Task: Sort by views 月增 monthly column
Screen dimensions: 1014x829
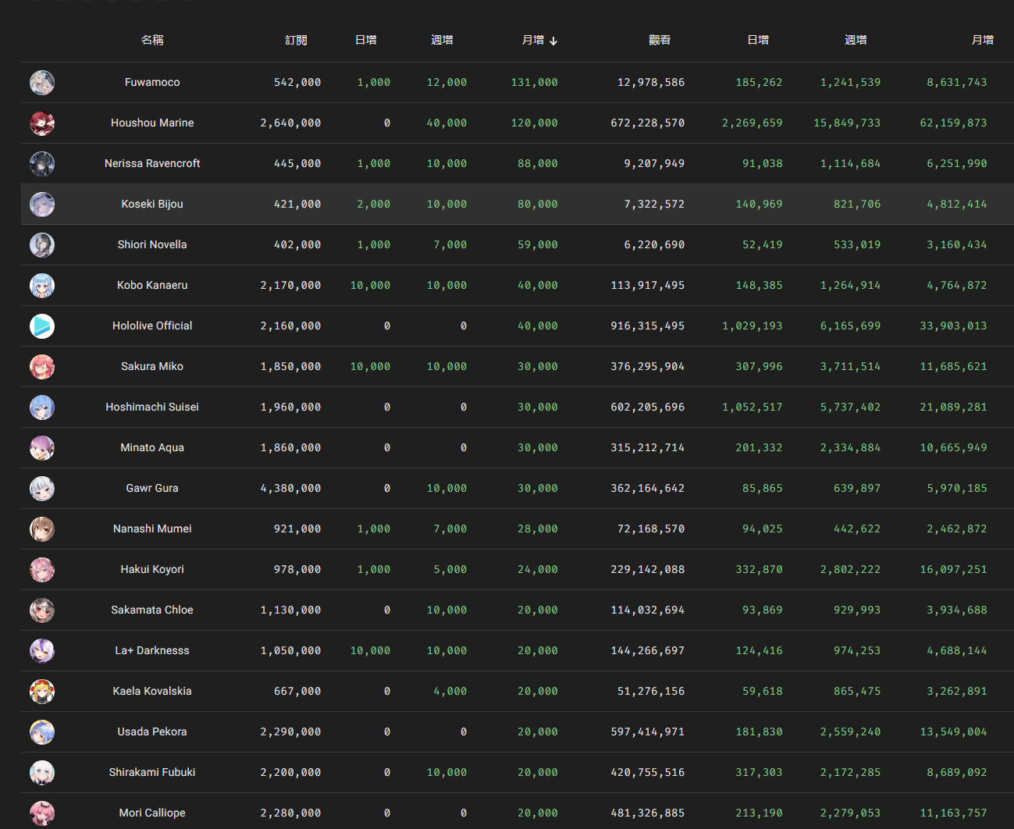Action: tap(983, 40)
